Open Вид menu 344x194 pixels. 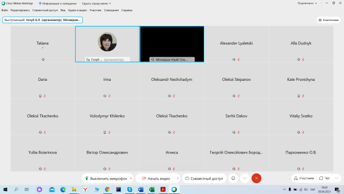click(63, 10)
